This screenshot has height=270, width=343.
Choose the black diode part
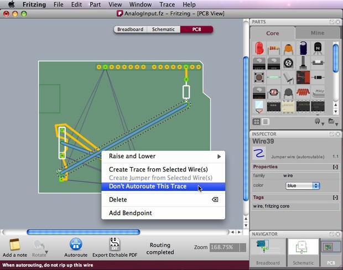click(318, 77)
